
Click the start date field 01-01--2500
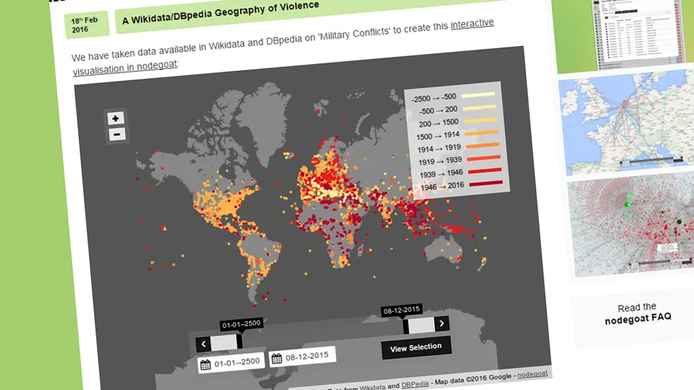click(x=231, y=363)
